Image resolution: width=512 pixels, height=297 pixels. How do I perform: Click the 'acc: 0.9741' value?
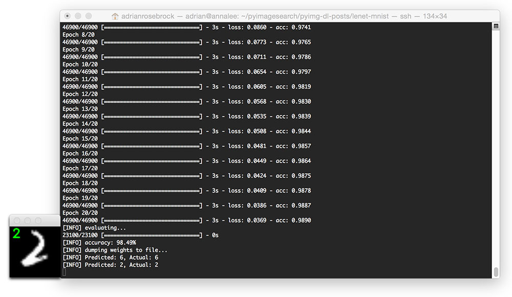pos(293,27)
